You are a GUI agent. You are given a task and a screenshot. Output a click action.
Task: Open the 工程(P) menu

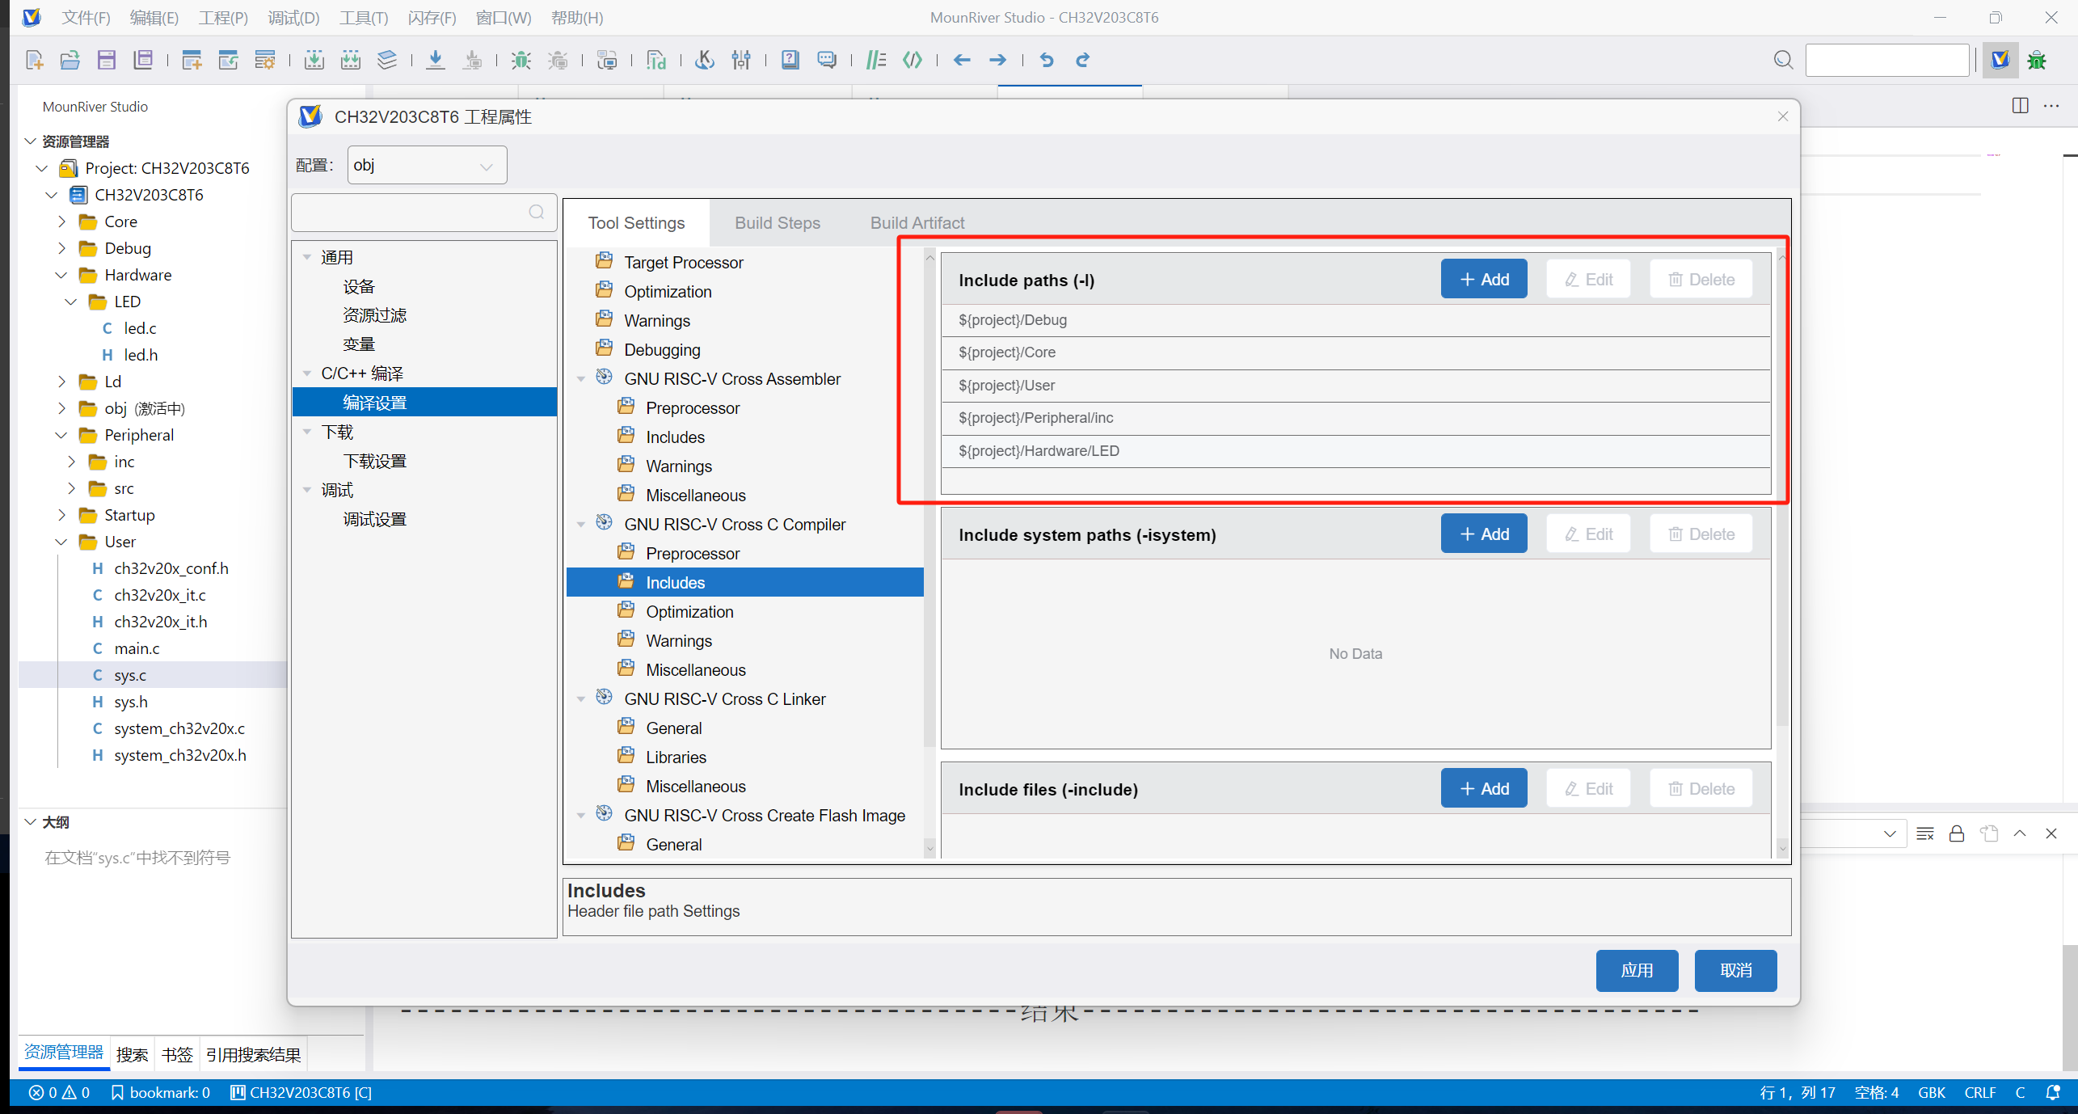tap(223, 18)
